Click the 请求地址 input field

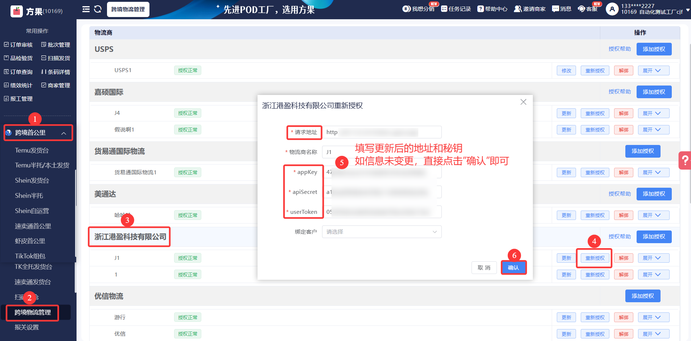(x=382, y=132)
